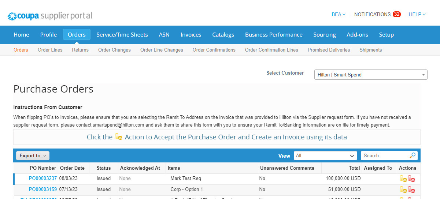Sort by Assigned To column header
The width and height of the screenshot is (440, 199).
point(378,168)
